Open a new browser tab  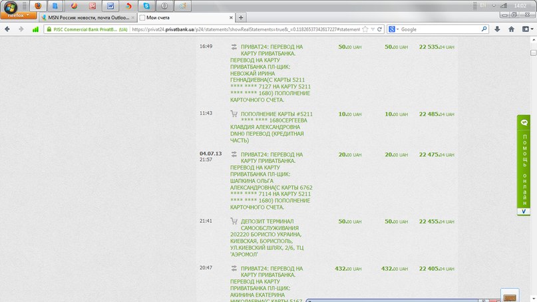(x=241, y=17)
